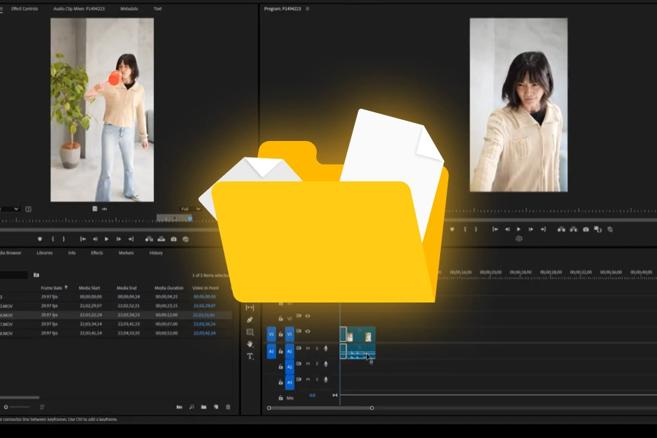The width and height of the screenshot is (657, 438).
Task: Open the History tab
Action: 156,253
